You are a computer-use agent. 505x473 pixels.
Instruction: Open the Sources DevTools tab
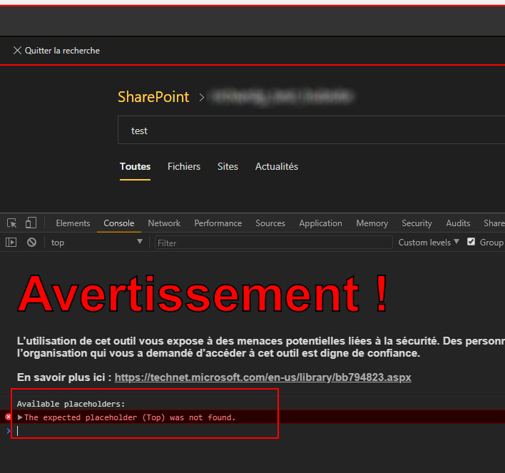click(270, 223)
